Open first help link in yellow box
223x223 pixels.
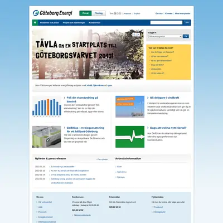click(x=162, y=52)
